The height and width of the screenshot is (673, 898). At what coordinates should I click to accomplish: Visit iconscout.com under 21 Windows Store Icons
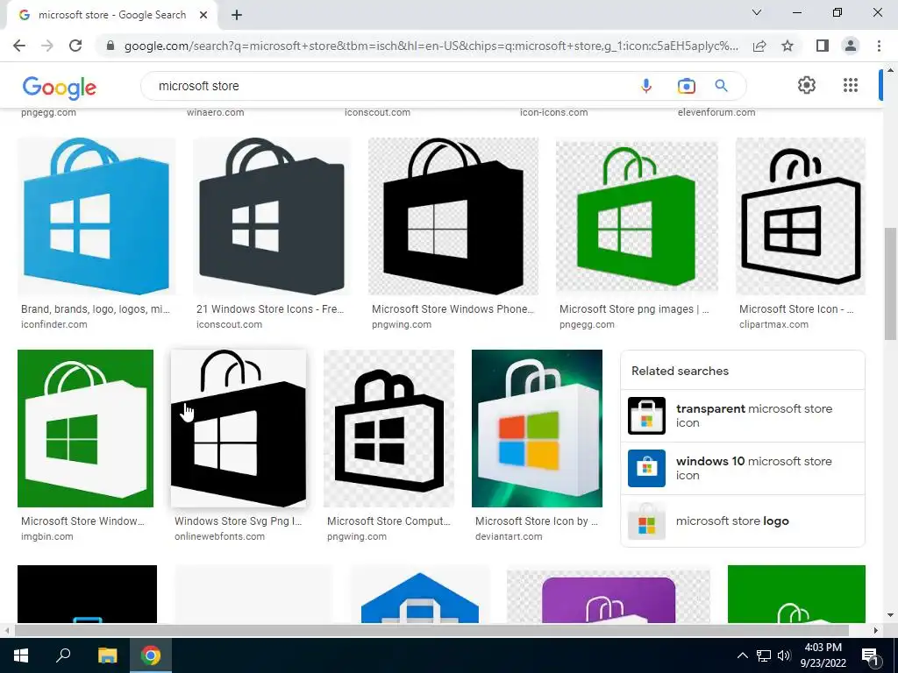coord(229,324)
